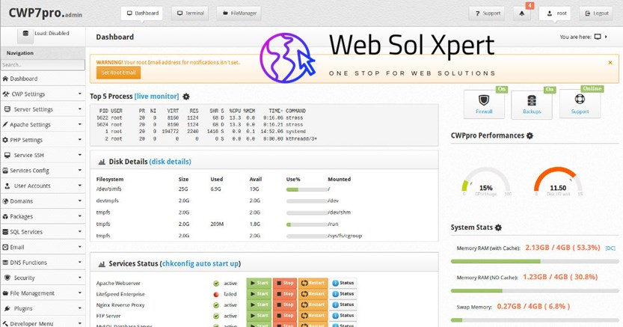Click gear icon beside System Stats
The width and height of the screenshot is (623, 327).
[498, 227]
